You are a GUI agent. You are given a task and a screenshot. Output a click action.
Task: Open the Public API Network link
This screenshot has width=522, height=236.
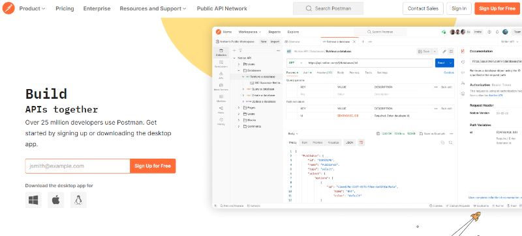(x=222, y=8)
